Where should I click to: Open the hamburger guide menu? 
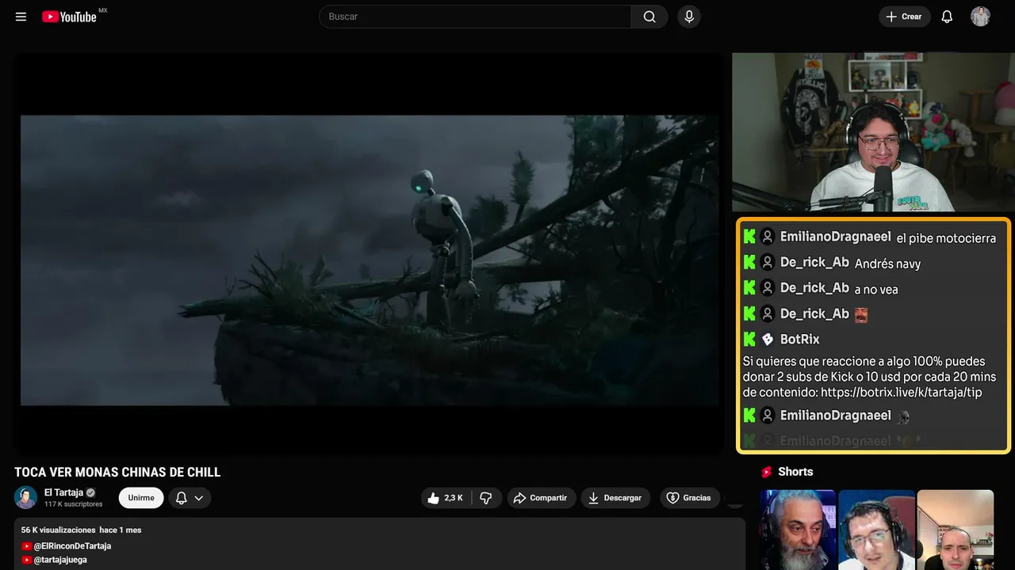pos(21,17)
